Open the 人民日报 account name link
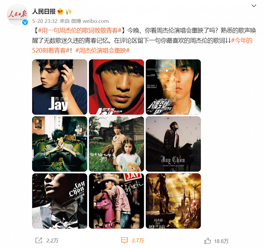The image size is (265, 248). click(44, 11)
